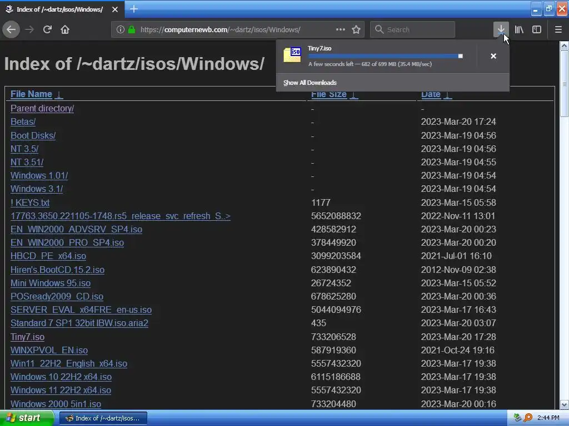Image resolution: width=569 pixels, height=426 pixels.
Task: Open the Boot Disks/ folder link
Action: click(x=33, y=135)
